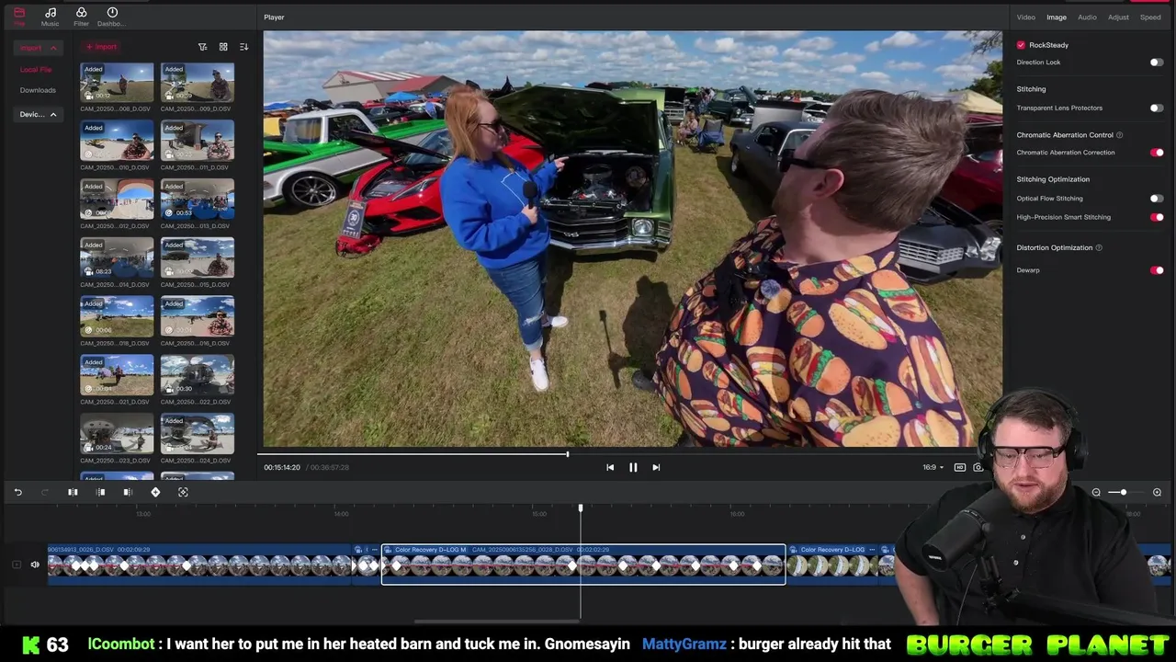Viewport: 1176px width, 662px height.
Task: Turn off the Dewarp toggle
Action: click(1157, 270)
